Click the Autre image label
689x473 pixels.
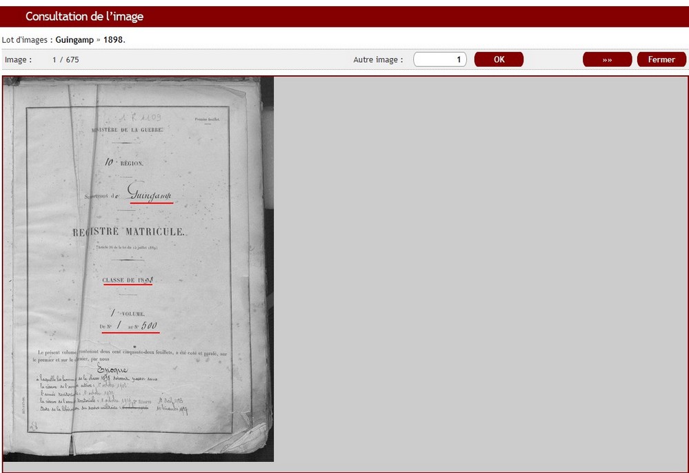coord(378,60)
